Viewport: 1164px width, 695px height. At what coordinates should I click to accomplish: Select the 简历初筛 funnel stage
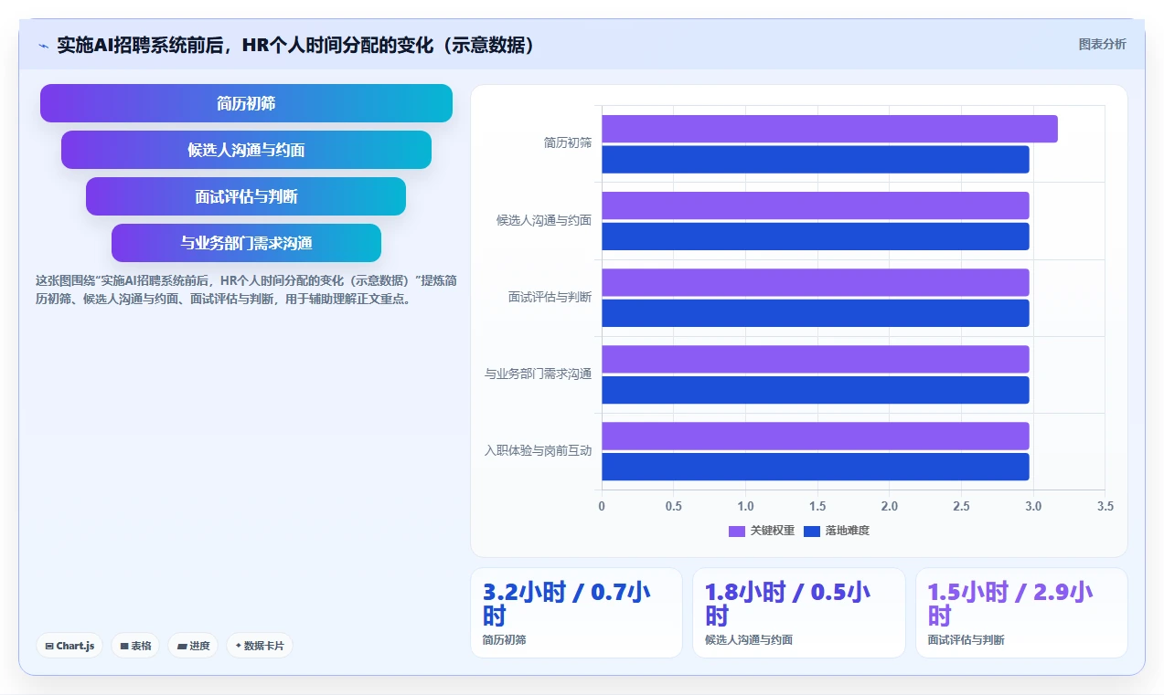(246, 103)
